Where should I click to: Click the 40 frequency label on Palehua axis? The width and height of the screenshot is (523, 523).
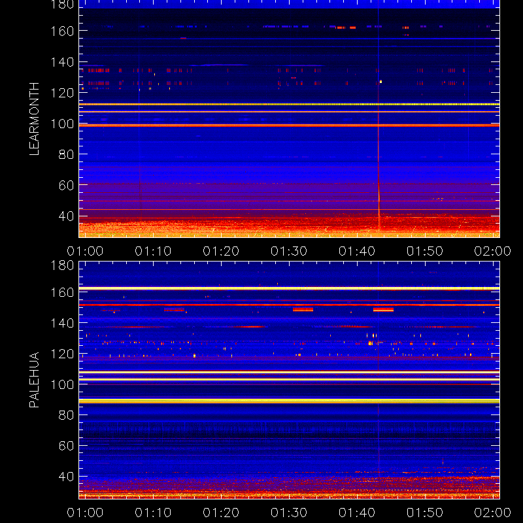tap(67, 477)
